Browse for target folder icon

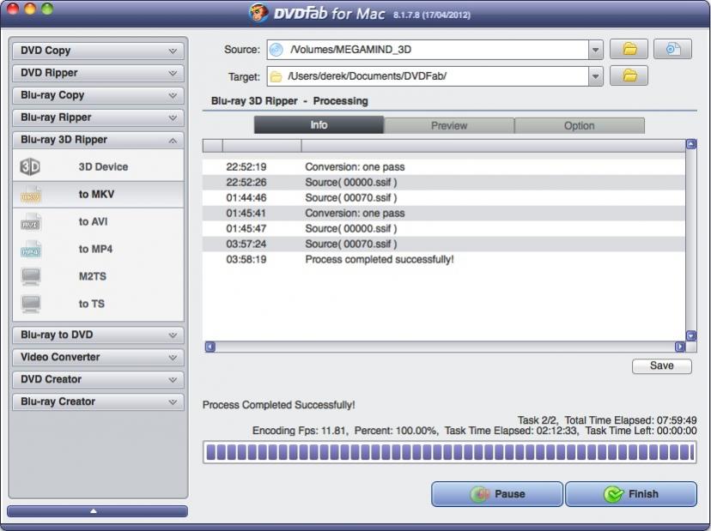[629, 76]
